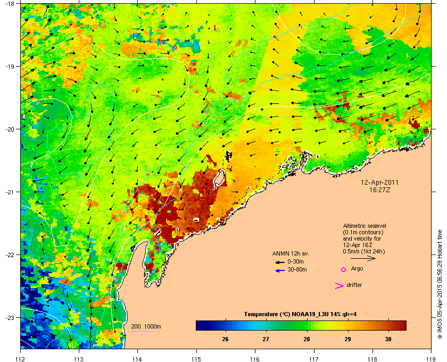This screenshot has height=362, width=447.
Task: Click the '0-30m' depth label
Action: (295, 261)
